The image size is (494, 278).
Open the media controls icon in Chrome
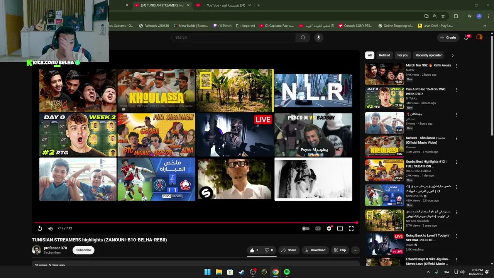tap(470, 16)
